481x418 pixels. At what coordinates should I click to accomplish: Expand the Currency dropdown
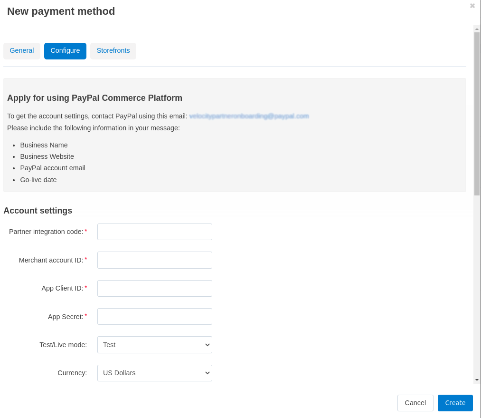pyautogui.click(x=155, y=373)
